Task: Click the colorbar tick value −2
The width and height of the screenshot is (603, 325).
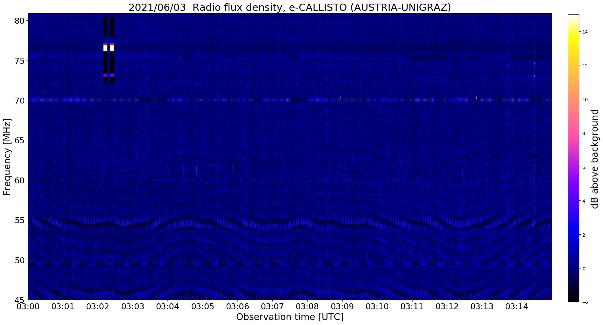Action: (x=585, y=303)
